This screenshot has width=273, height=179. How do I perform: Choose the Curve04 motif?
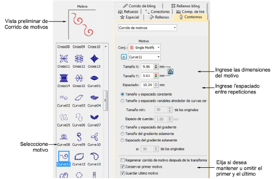94,98
